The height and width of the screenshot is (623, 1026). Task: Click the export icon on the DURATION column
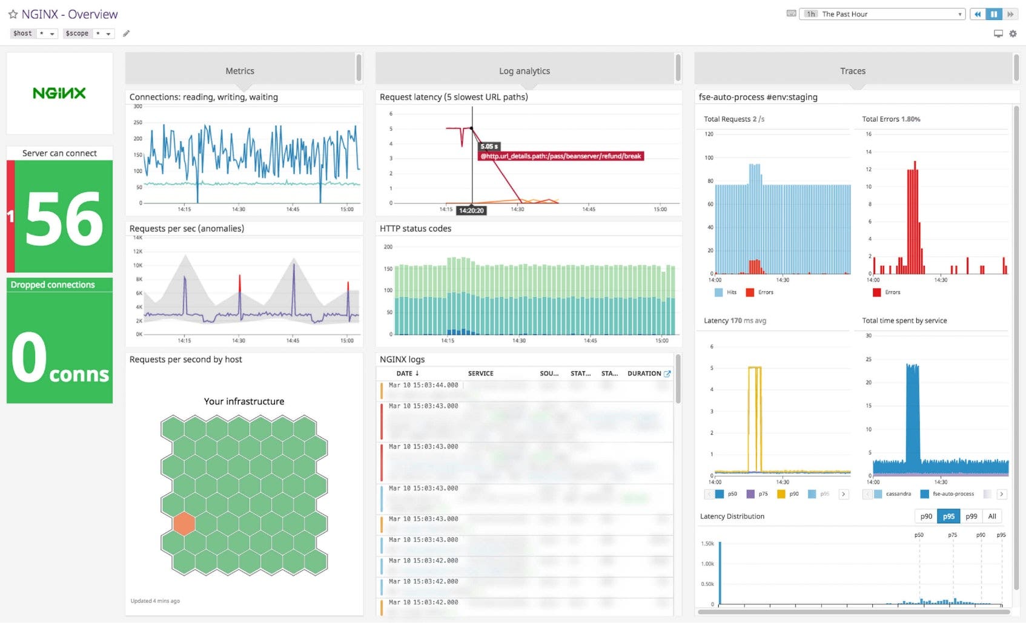click(x=668, y=374)
